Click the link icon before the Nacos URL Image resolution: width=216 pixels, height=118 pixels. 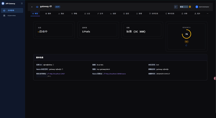(104, 74)
